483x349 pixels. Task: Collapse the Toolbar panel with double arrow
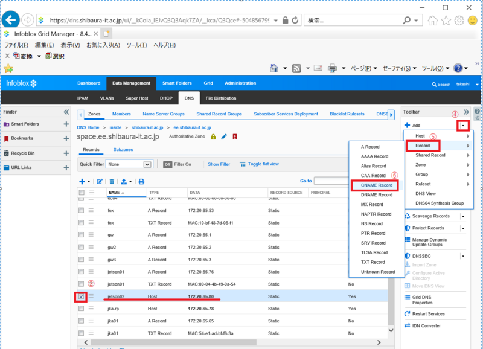tap(466, 112)
